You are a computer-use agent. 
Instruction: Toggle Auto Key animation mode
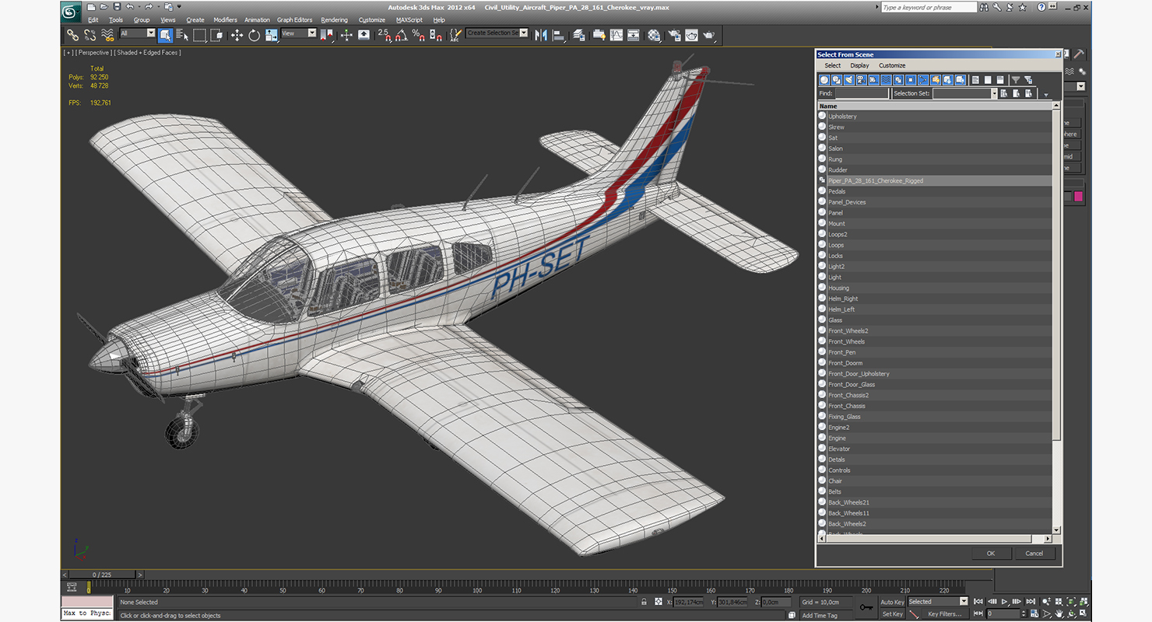892,602
